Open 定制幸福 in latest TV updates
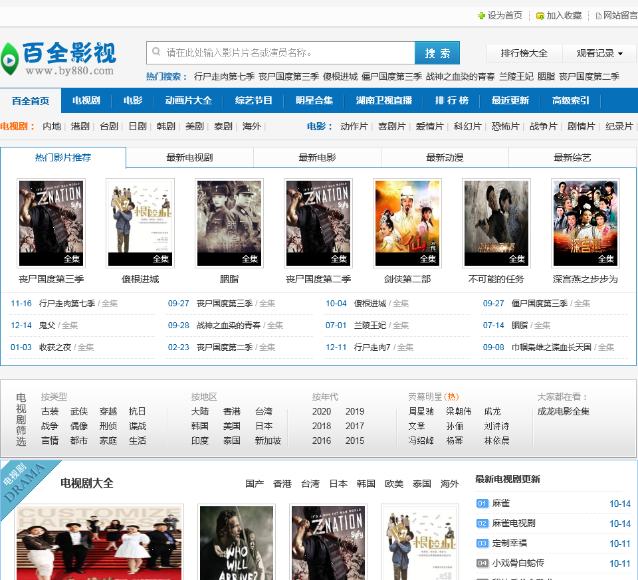Screen dimensions: 638x580 [510, 543]
